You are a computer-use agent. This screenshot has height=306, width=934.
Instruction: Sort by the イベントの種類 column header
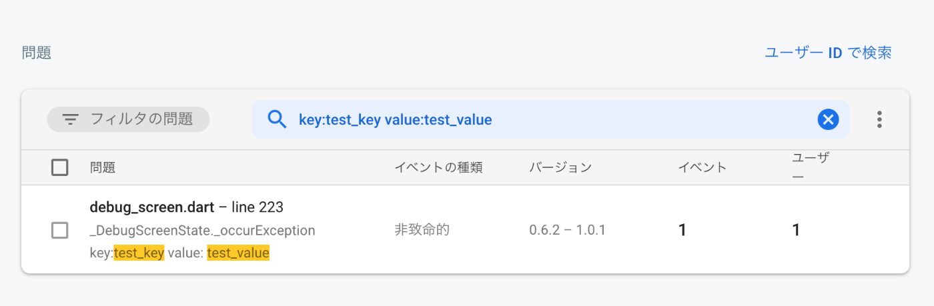tap(438, 168)
